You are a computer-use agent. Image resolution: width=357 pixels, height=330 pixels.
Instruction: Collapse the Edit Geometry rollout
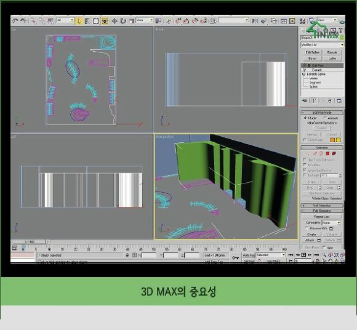(x=322, y=211)
